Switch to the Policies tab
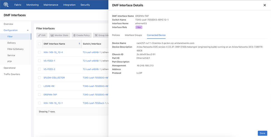The image size is (271, 137). coord(116,35)
